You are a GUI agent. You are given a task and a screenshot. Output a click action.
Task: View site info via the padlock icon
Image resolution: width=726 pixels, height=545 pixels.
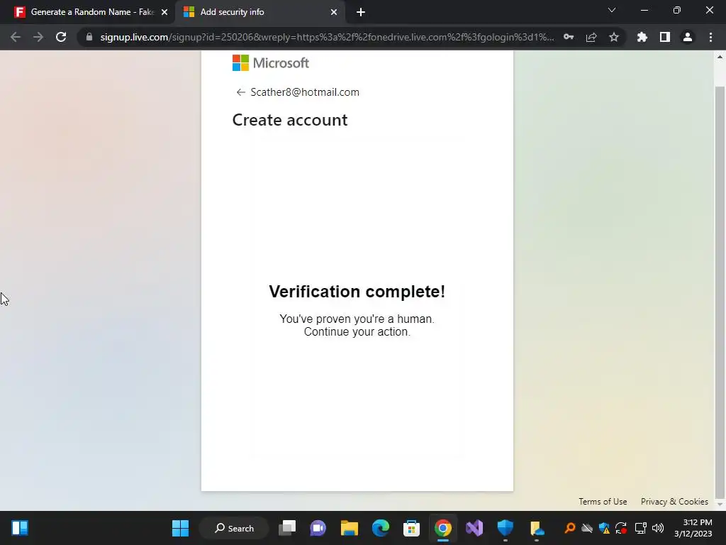tap(89, 37)
